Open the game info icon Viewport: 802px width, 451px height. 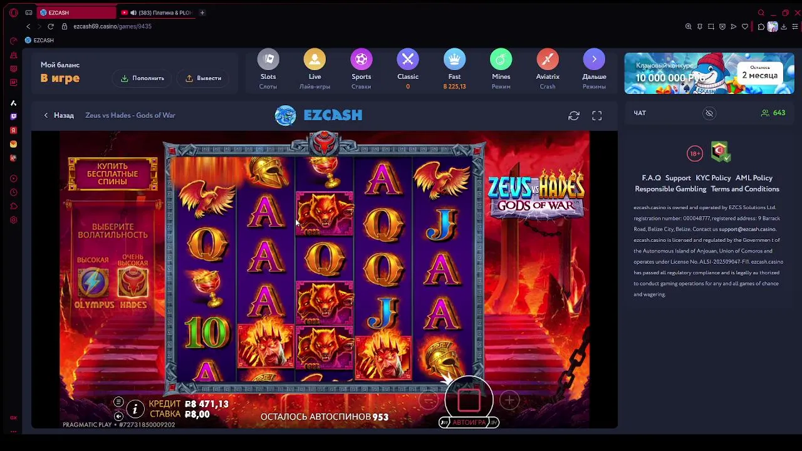(x=135, y=409)
